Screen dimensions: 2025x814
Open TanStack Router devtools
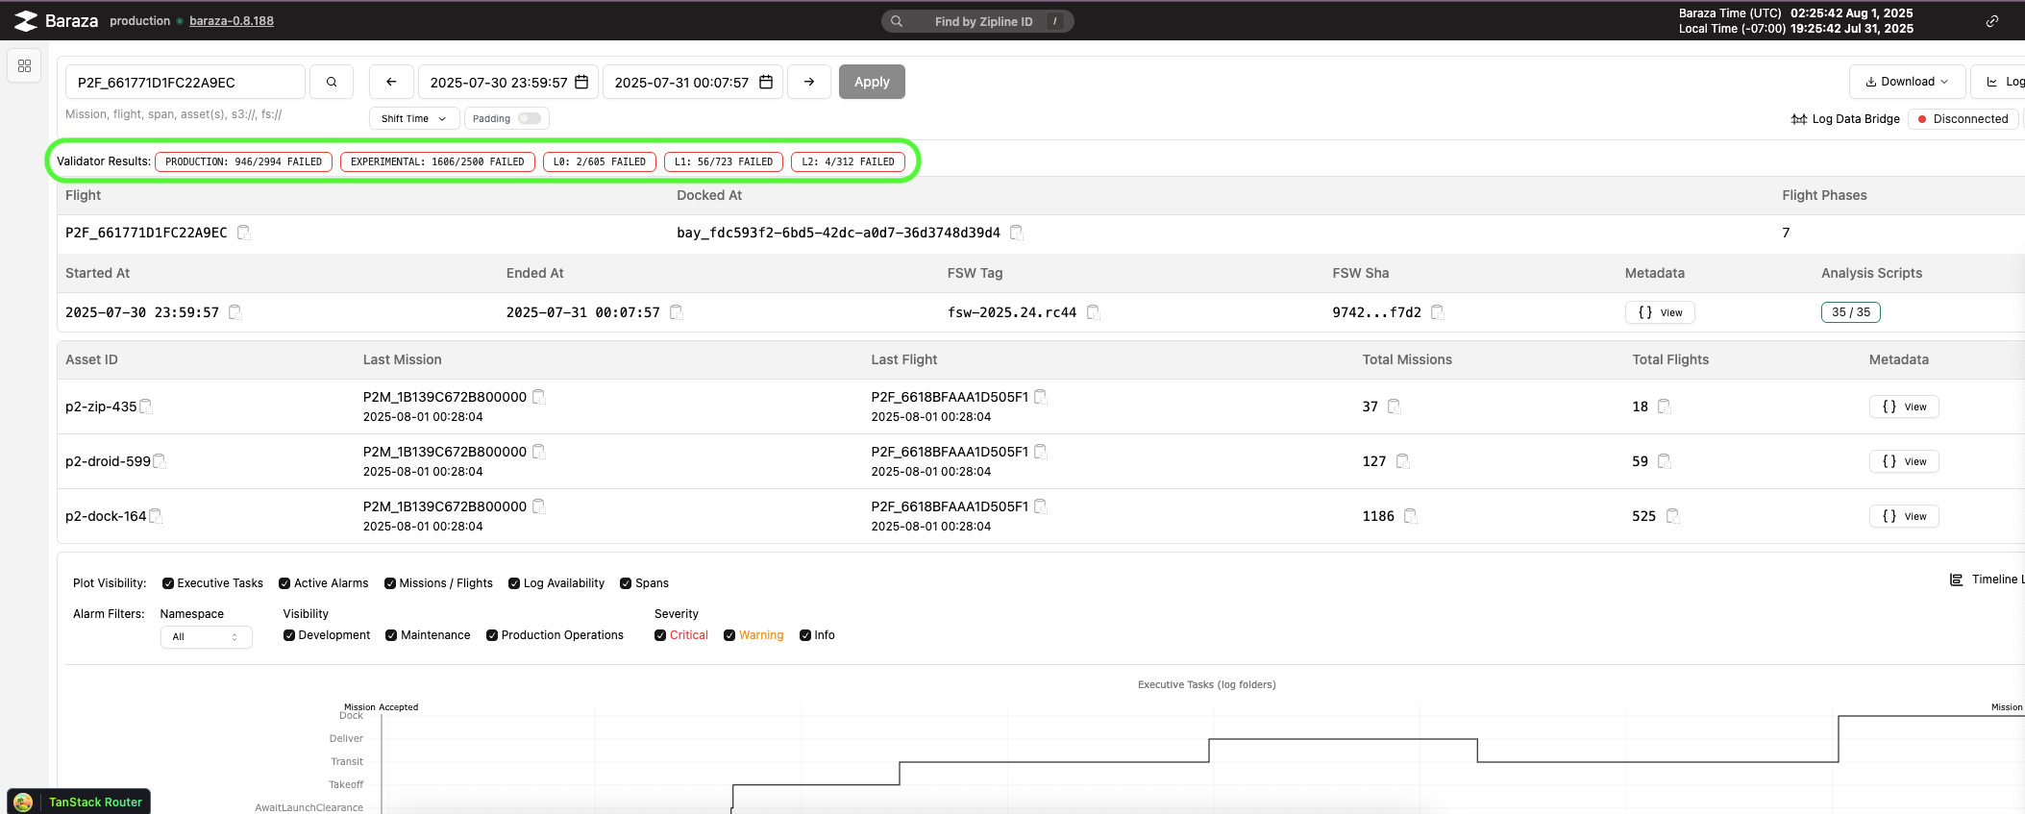point(79,802)
